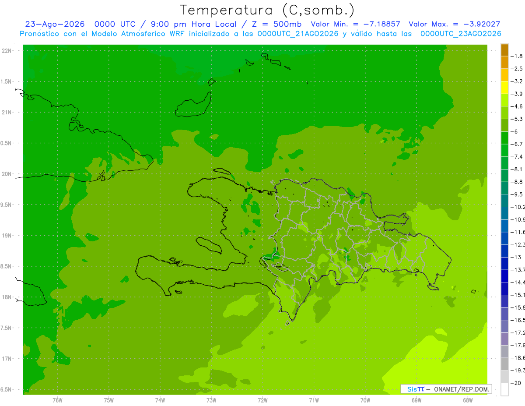Click the "Temperatura (C,somb.)" chart title
Viewport: 525px width, 406px height.
pos(267,10)
